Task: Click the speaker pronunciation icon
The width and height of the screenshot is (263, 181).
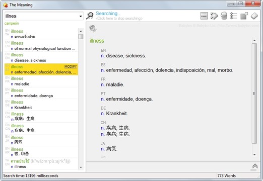Action: tap(93, 29)
